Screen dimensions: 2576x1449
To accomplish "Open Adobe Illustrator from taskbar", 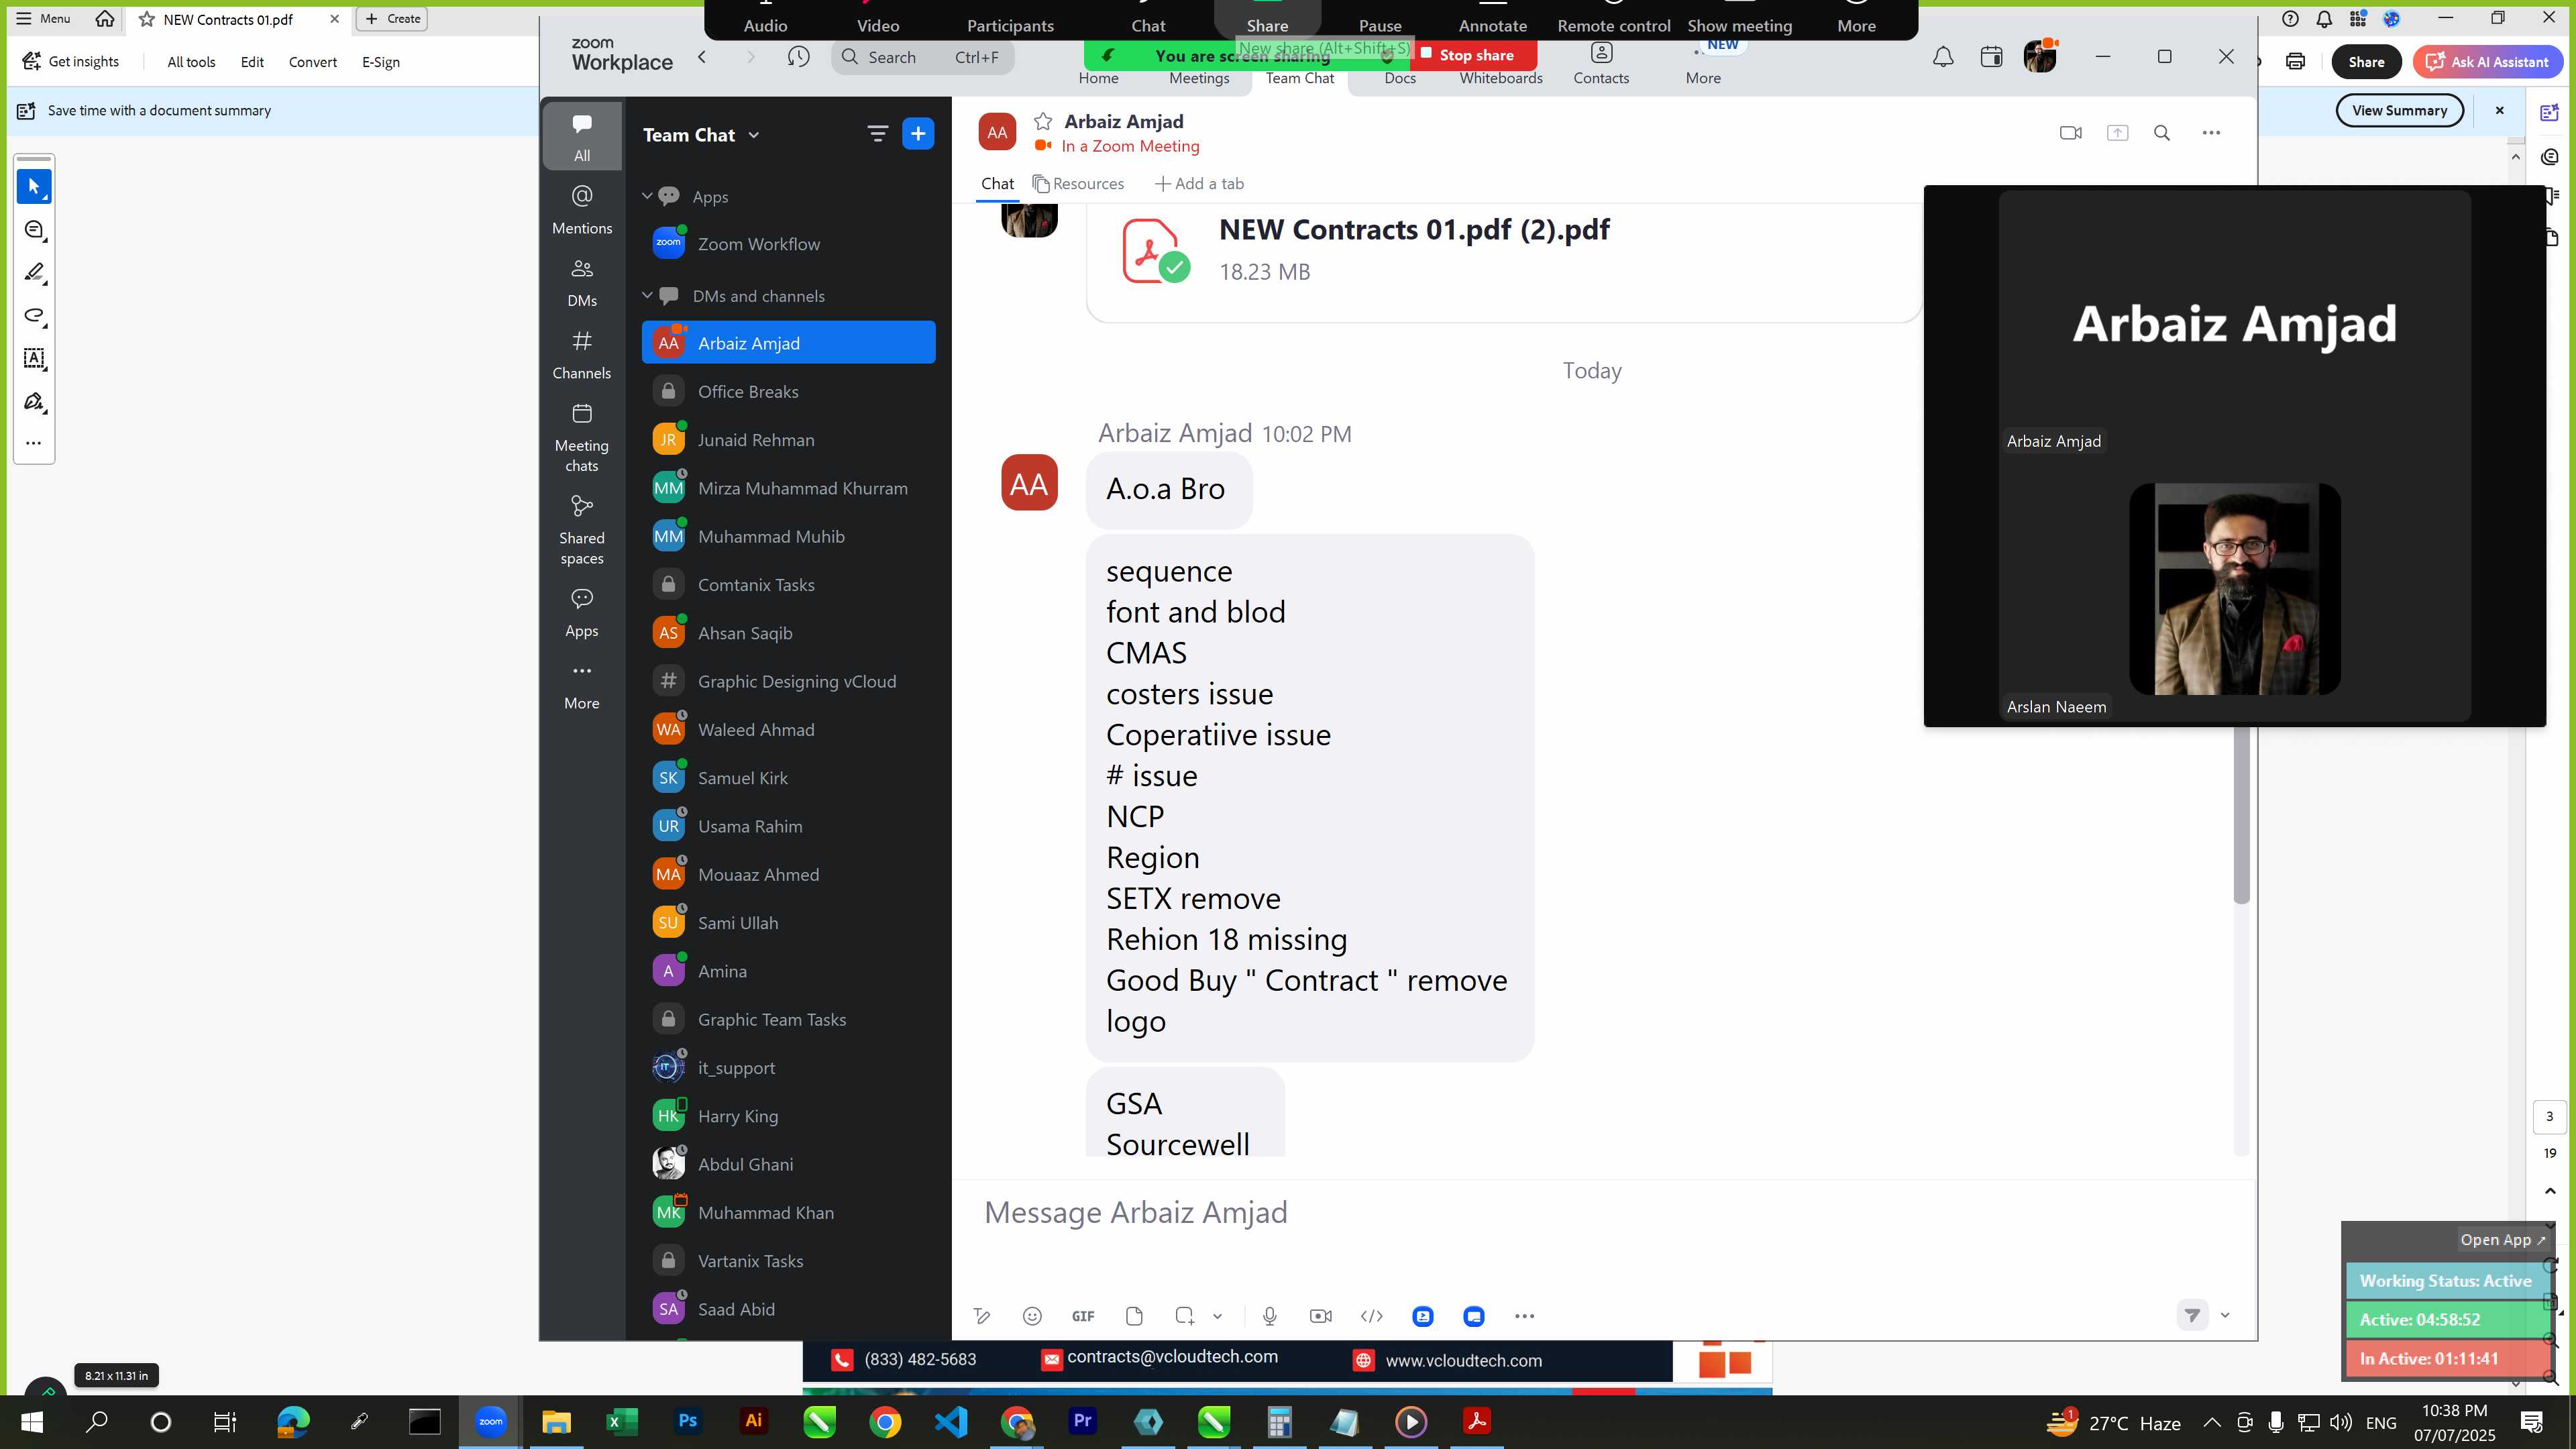I will [x=754, y=1422].
